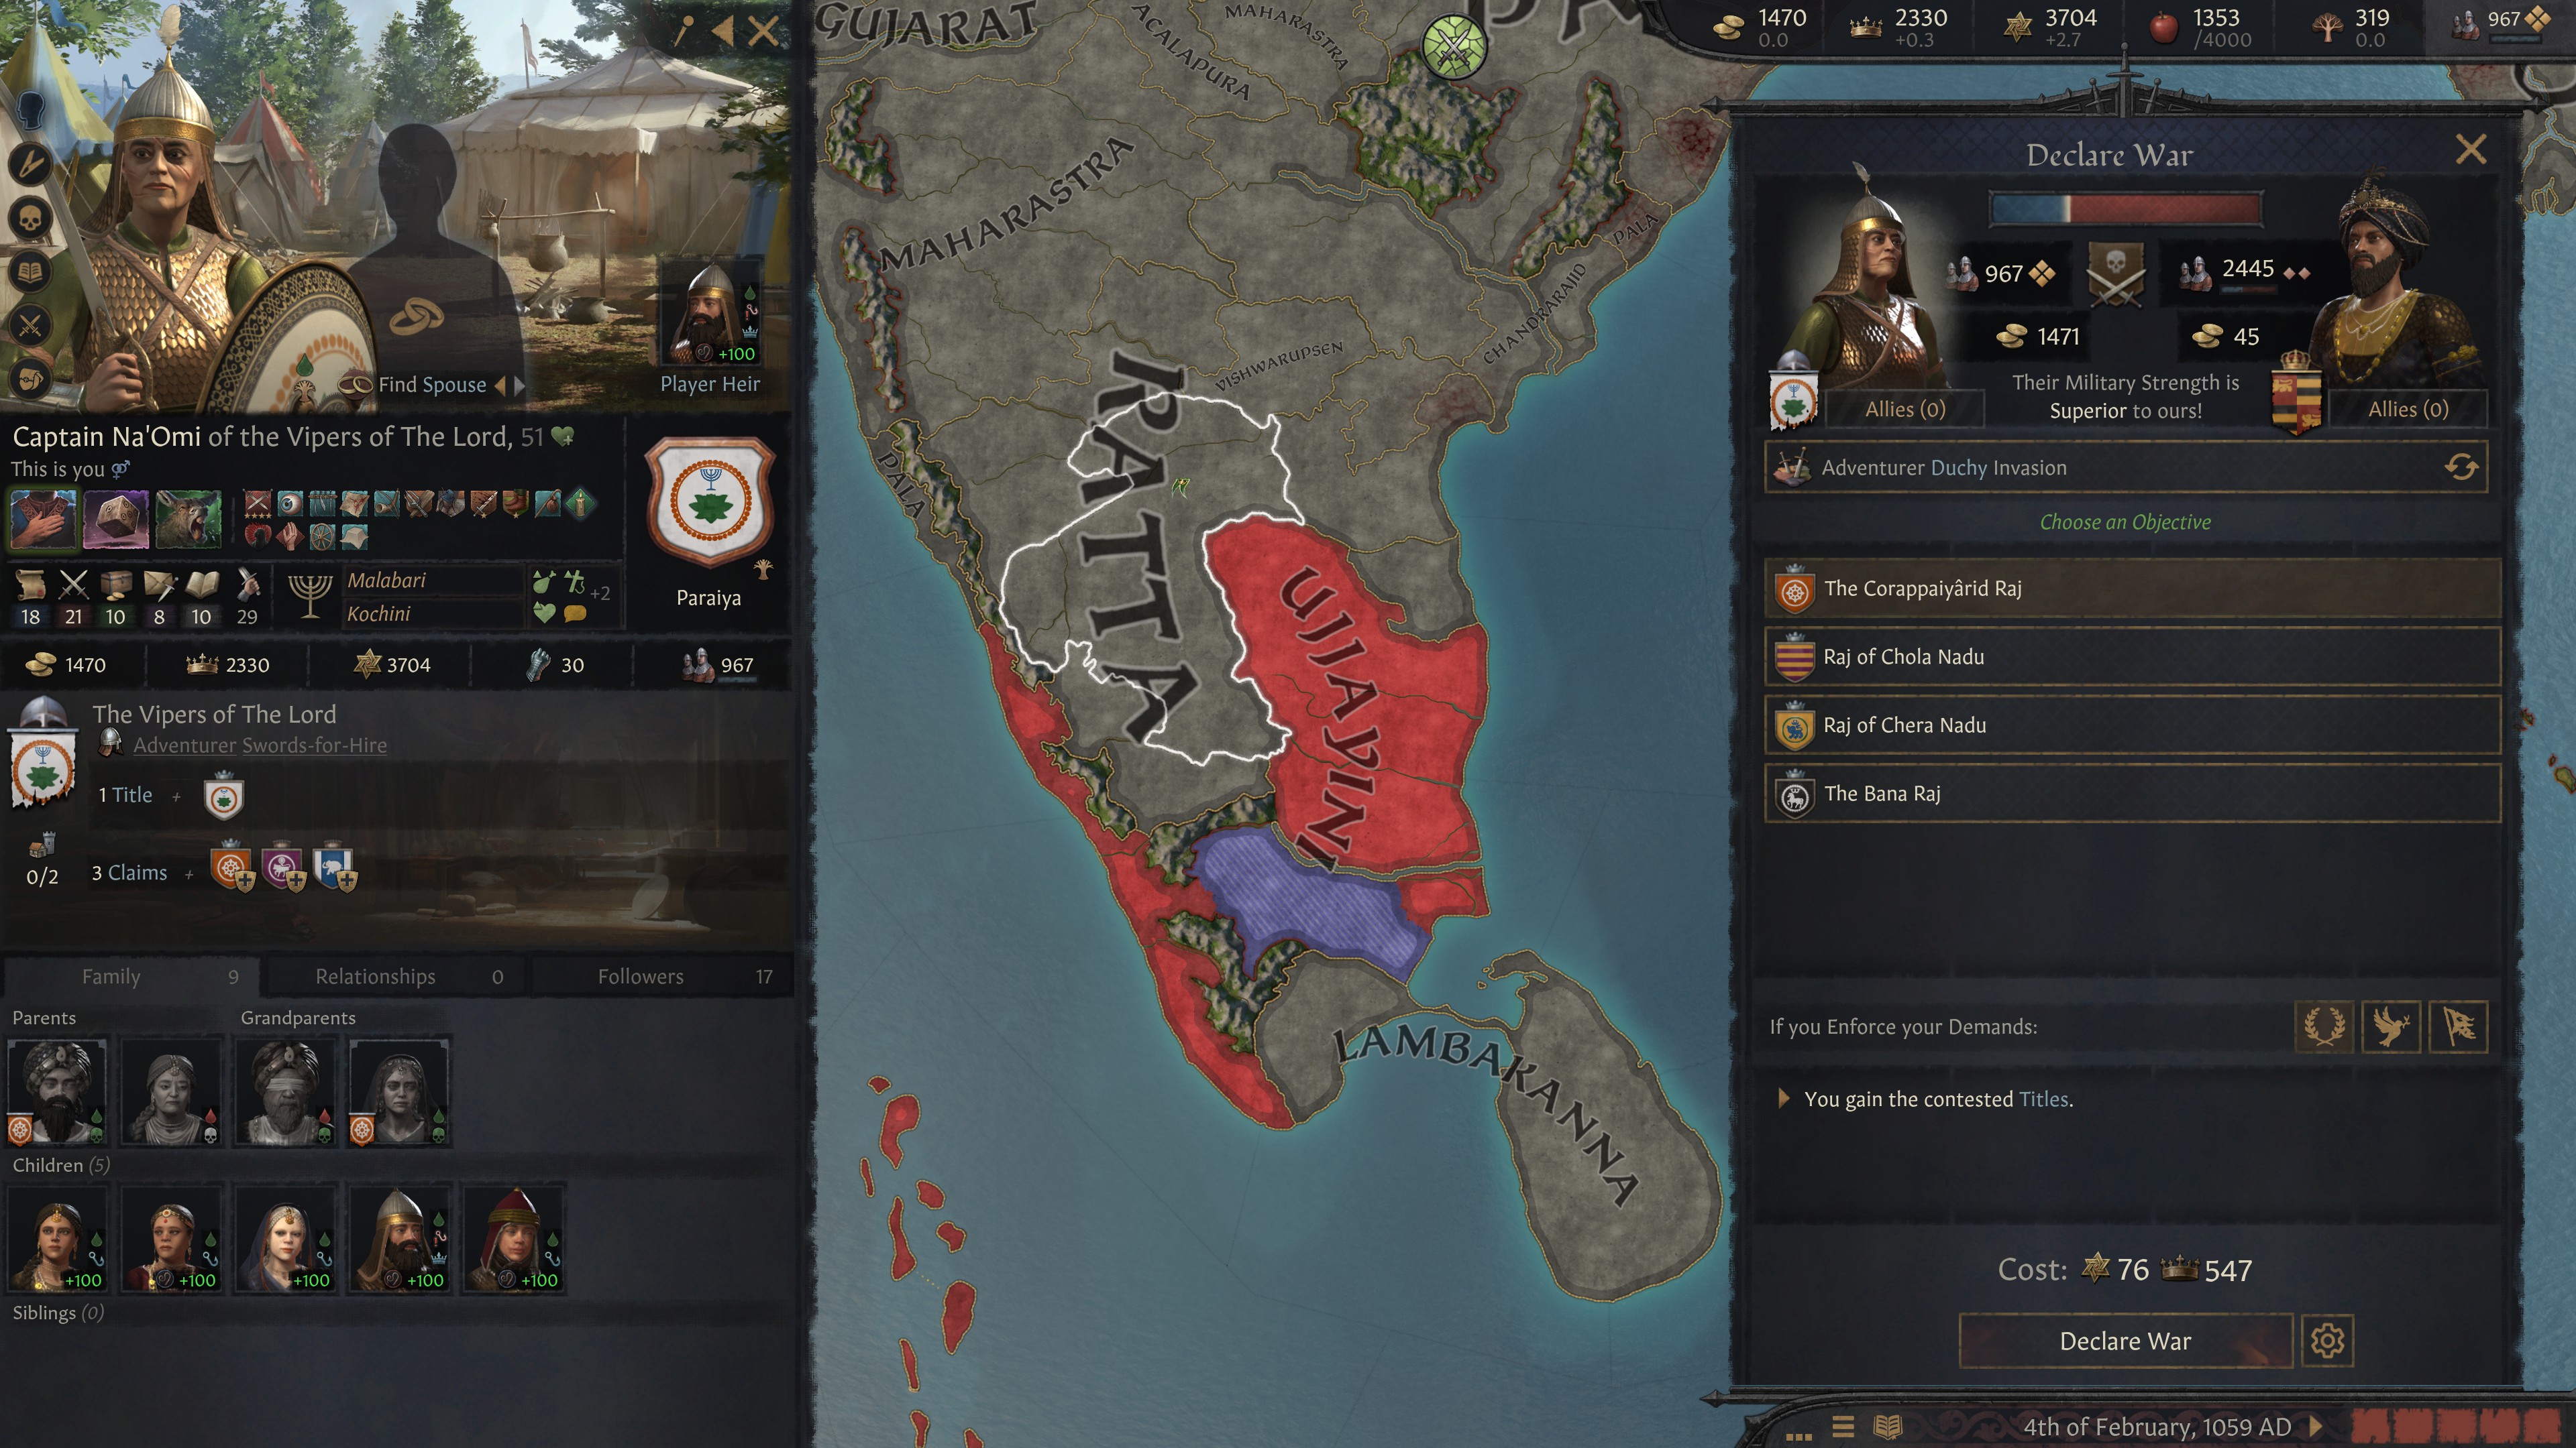
Task: Click the military strength comparison bar
Action: 2125,209
